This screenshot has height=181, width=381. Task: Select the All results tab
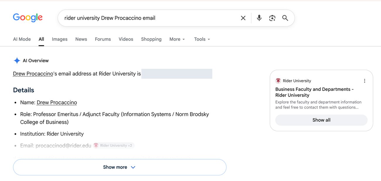[41, 39]
